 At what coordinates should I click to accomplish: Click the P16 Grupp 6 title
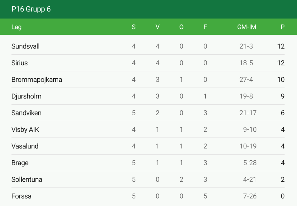pos(31,9)
